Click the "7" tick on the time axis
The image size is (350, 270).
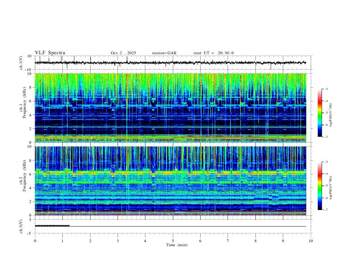point(228,241)
